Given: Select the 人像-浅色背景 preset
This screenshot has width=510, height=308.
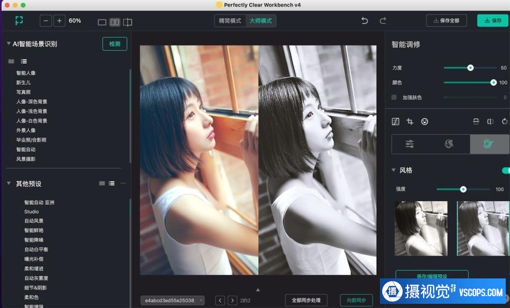Looking at the screenshot, I should (x=32, y=111).
